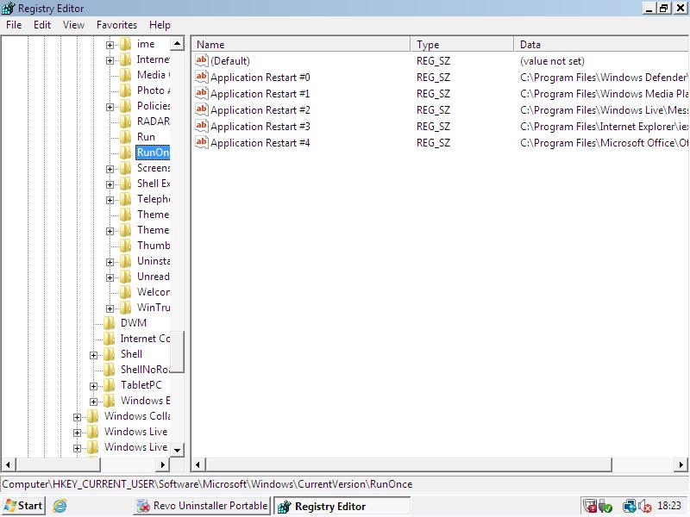This screenshot has width=690, height=517.
Task: Select the Application Restart #2 name text
Action: tap(260, 110)
